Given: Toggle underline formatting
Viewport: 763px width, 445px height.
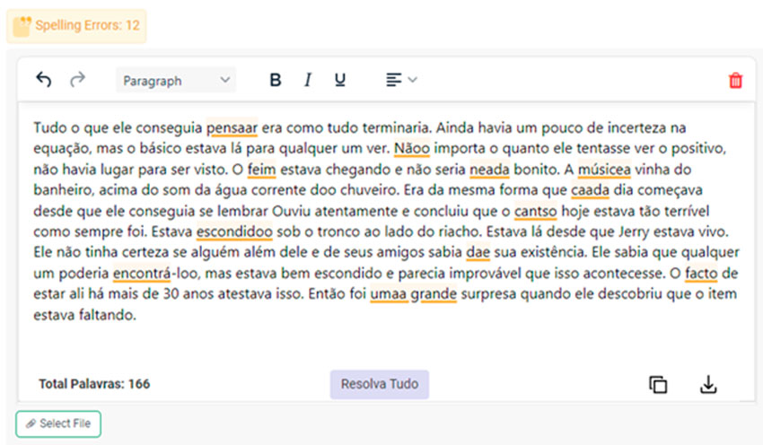Looking at the screenshot, I should click(x=339, y=80).
